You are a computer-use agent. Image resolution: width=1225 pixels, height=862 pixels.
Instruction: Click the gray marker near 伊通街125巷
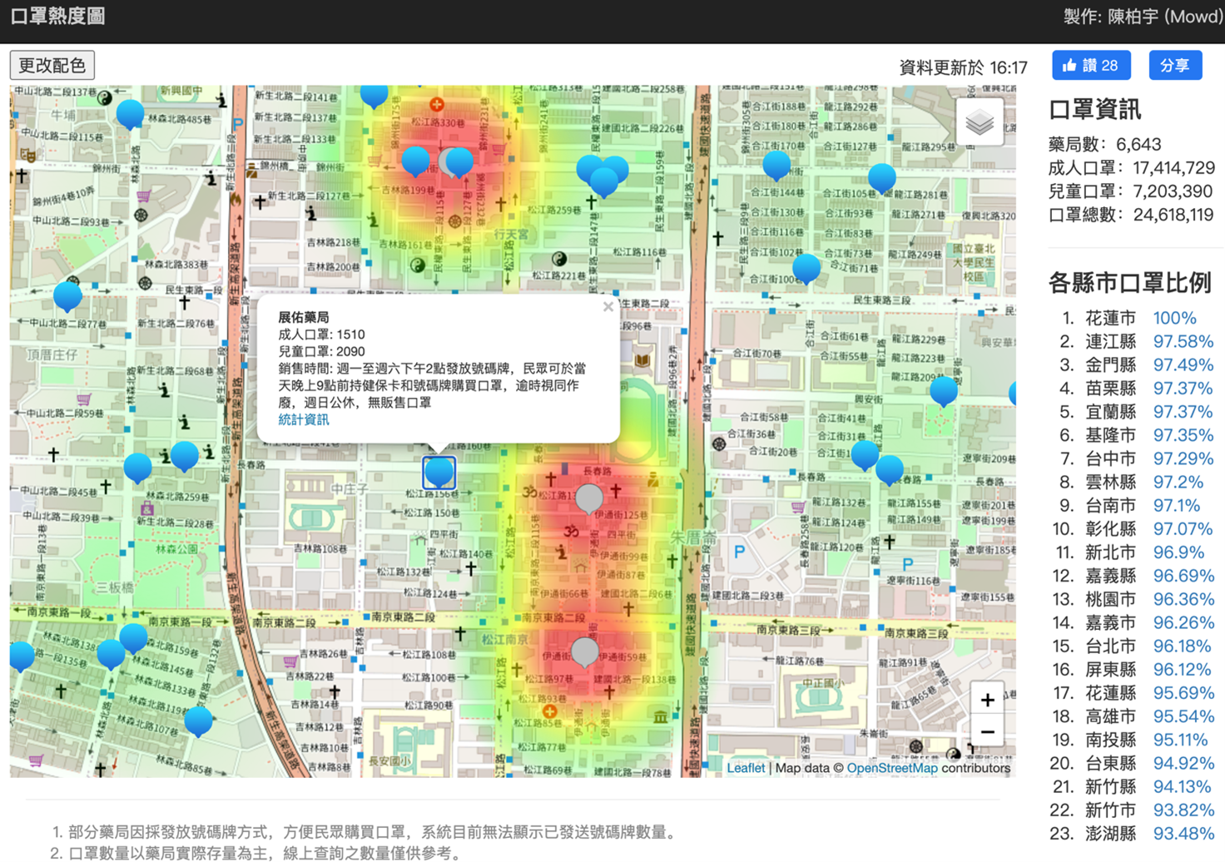click(589, 497)
